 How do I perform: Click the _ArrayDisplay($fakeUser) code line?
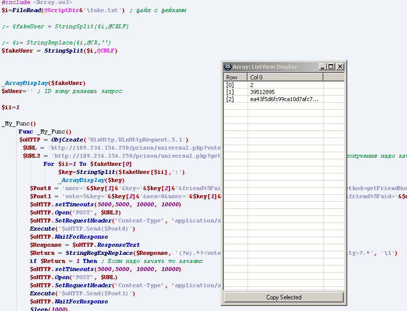point(44,83)
